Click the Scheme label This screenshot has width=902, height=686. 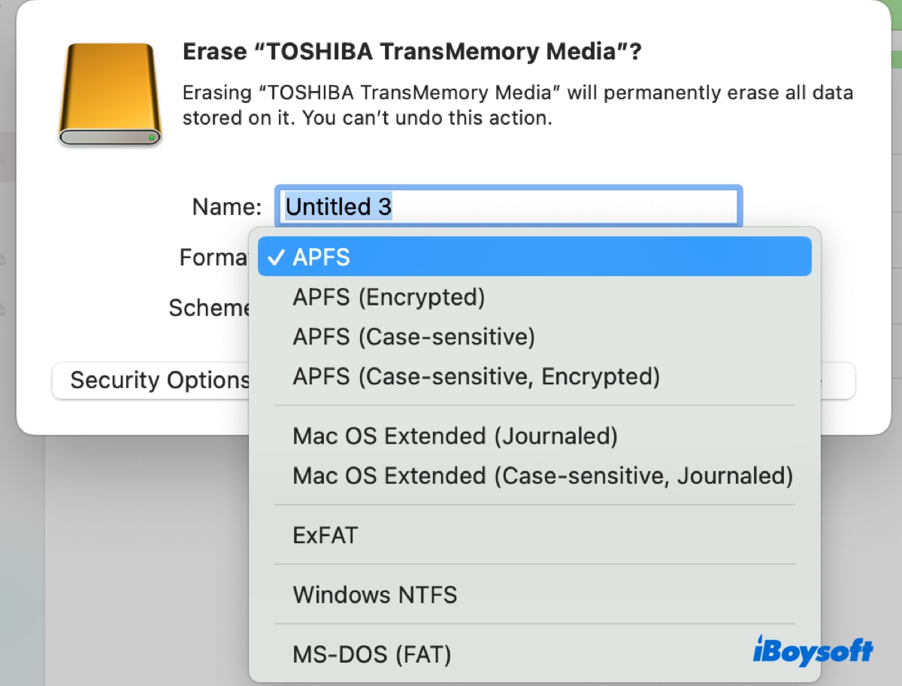[x=210, y=307]
